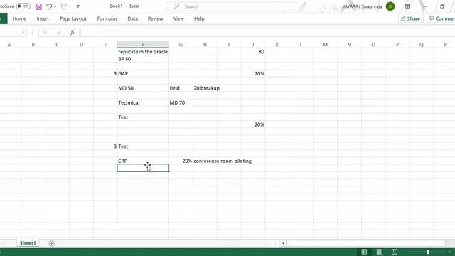
Task: Switch to Normal view icon
Action: coord(364,252)
